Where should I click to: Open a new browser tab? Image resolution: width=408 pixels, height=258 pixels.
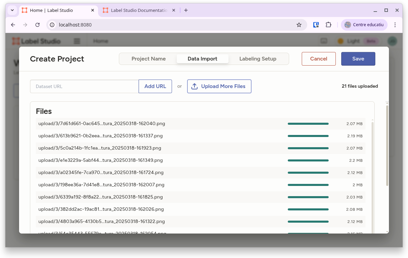point(186,10)
